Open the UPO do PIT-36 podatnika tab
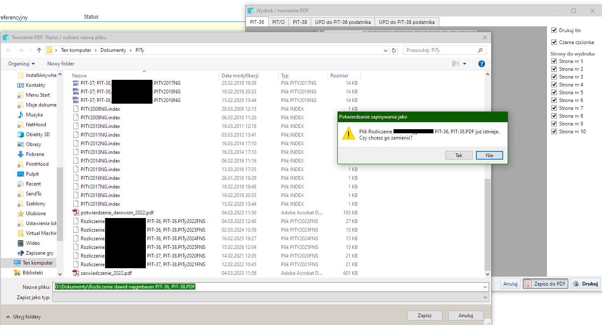 [343, 22]
